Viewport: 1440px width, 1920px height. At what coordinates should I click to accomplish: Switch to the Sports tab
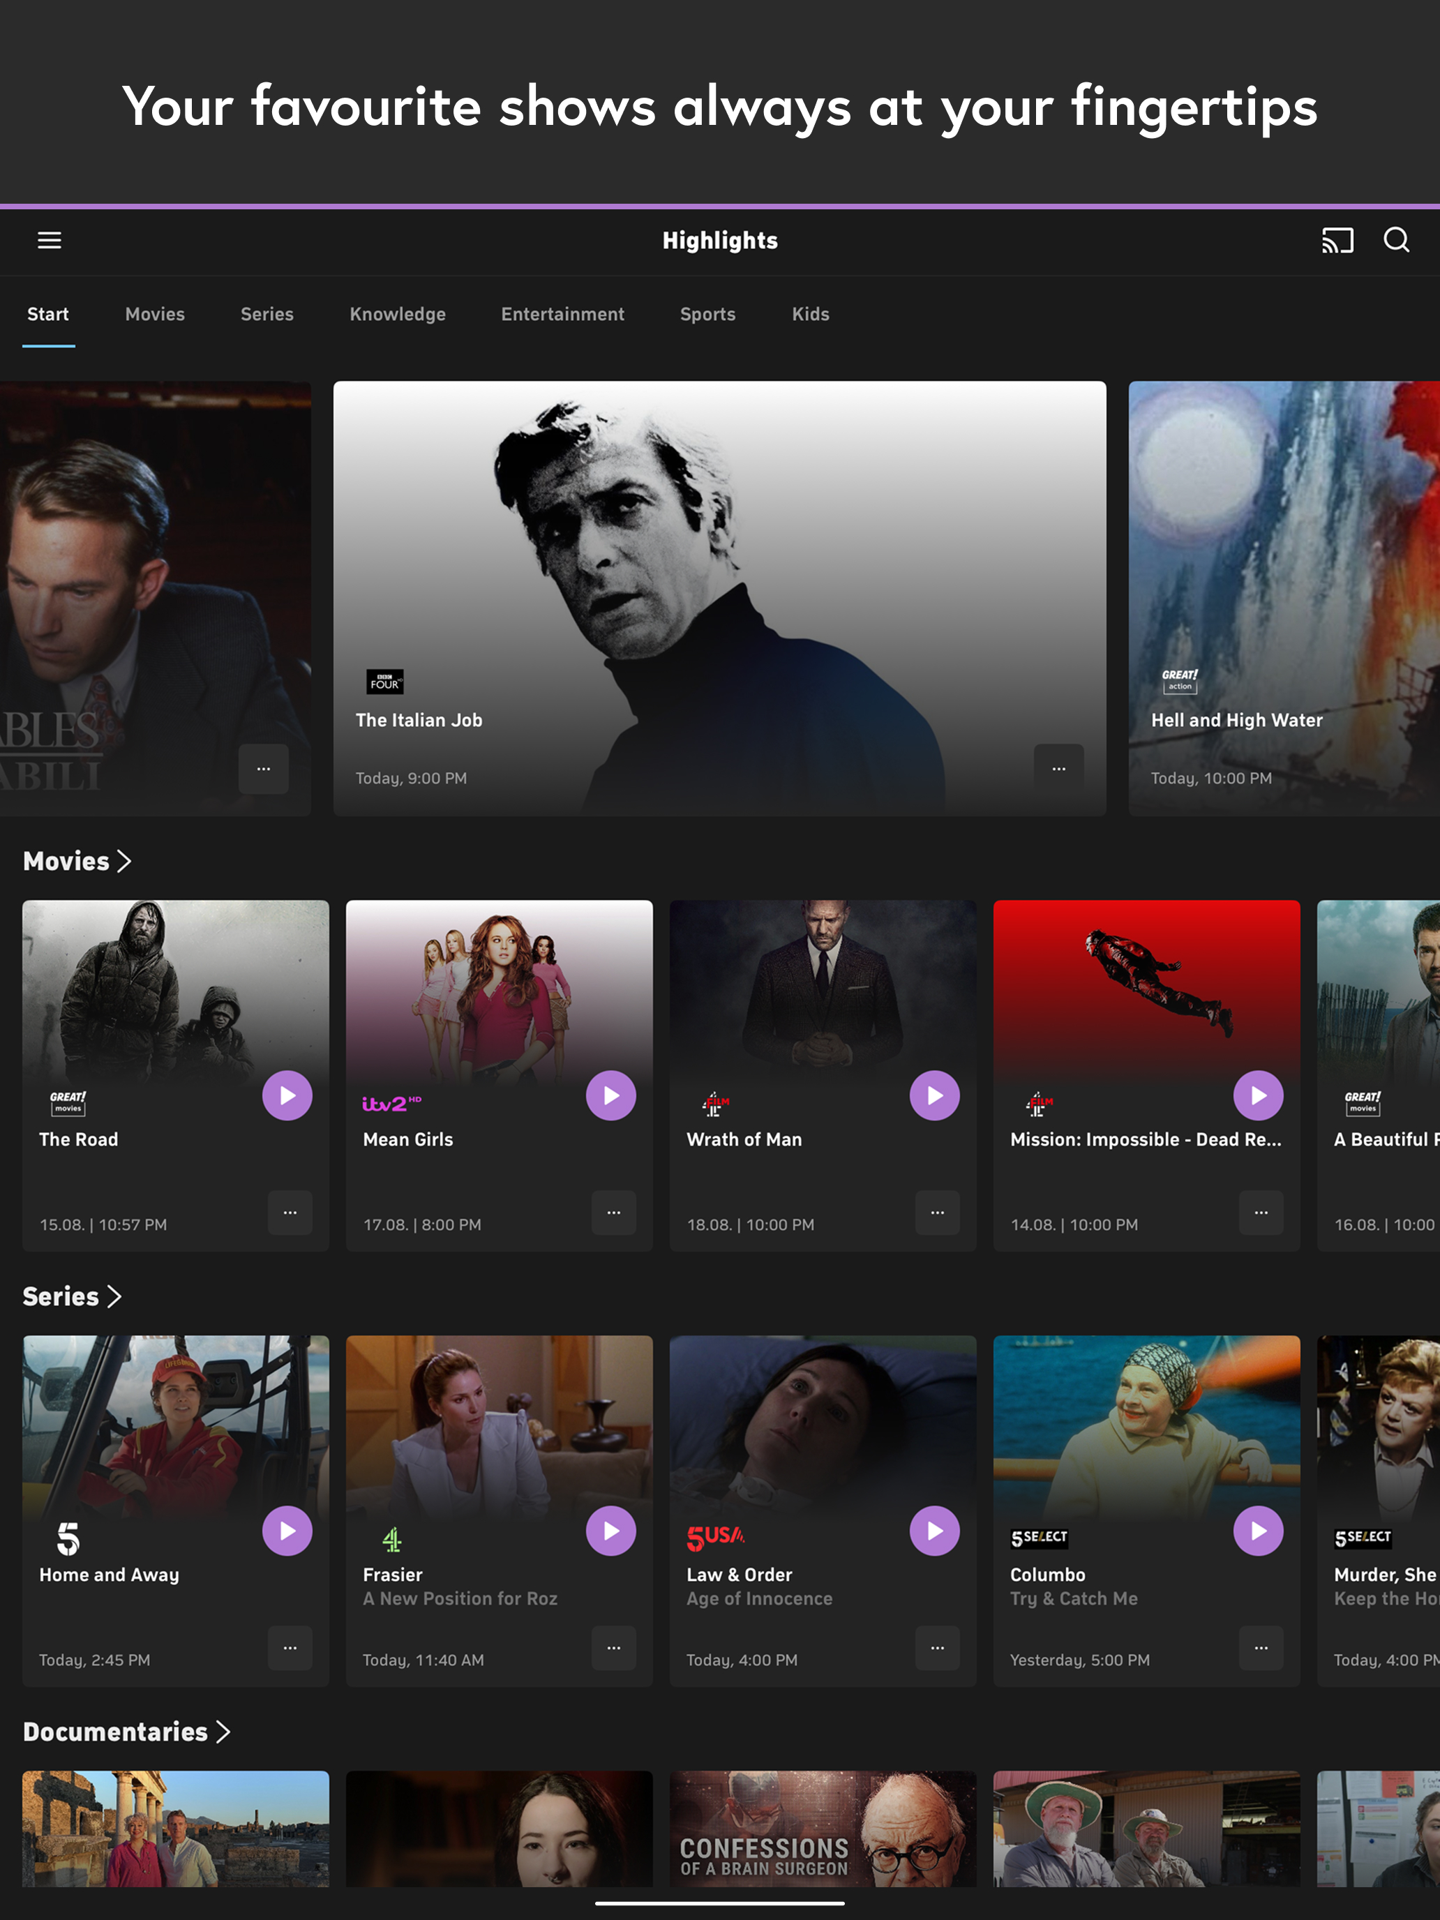pos(707,314)
